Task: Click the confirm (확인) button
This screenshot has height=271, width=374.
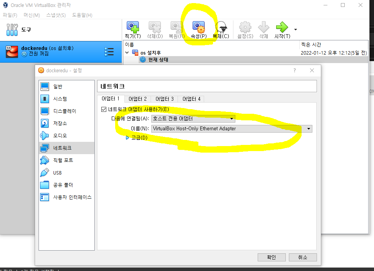Action: 272,257
